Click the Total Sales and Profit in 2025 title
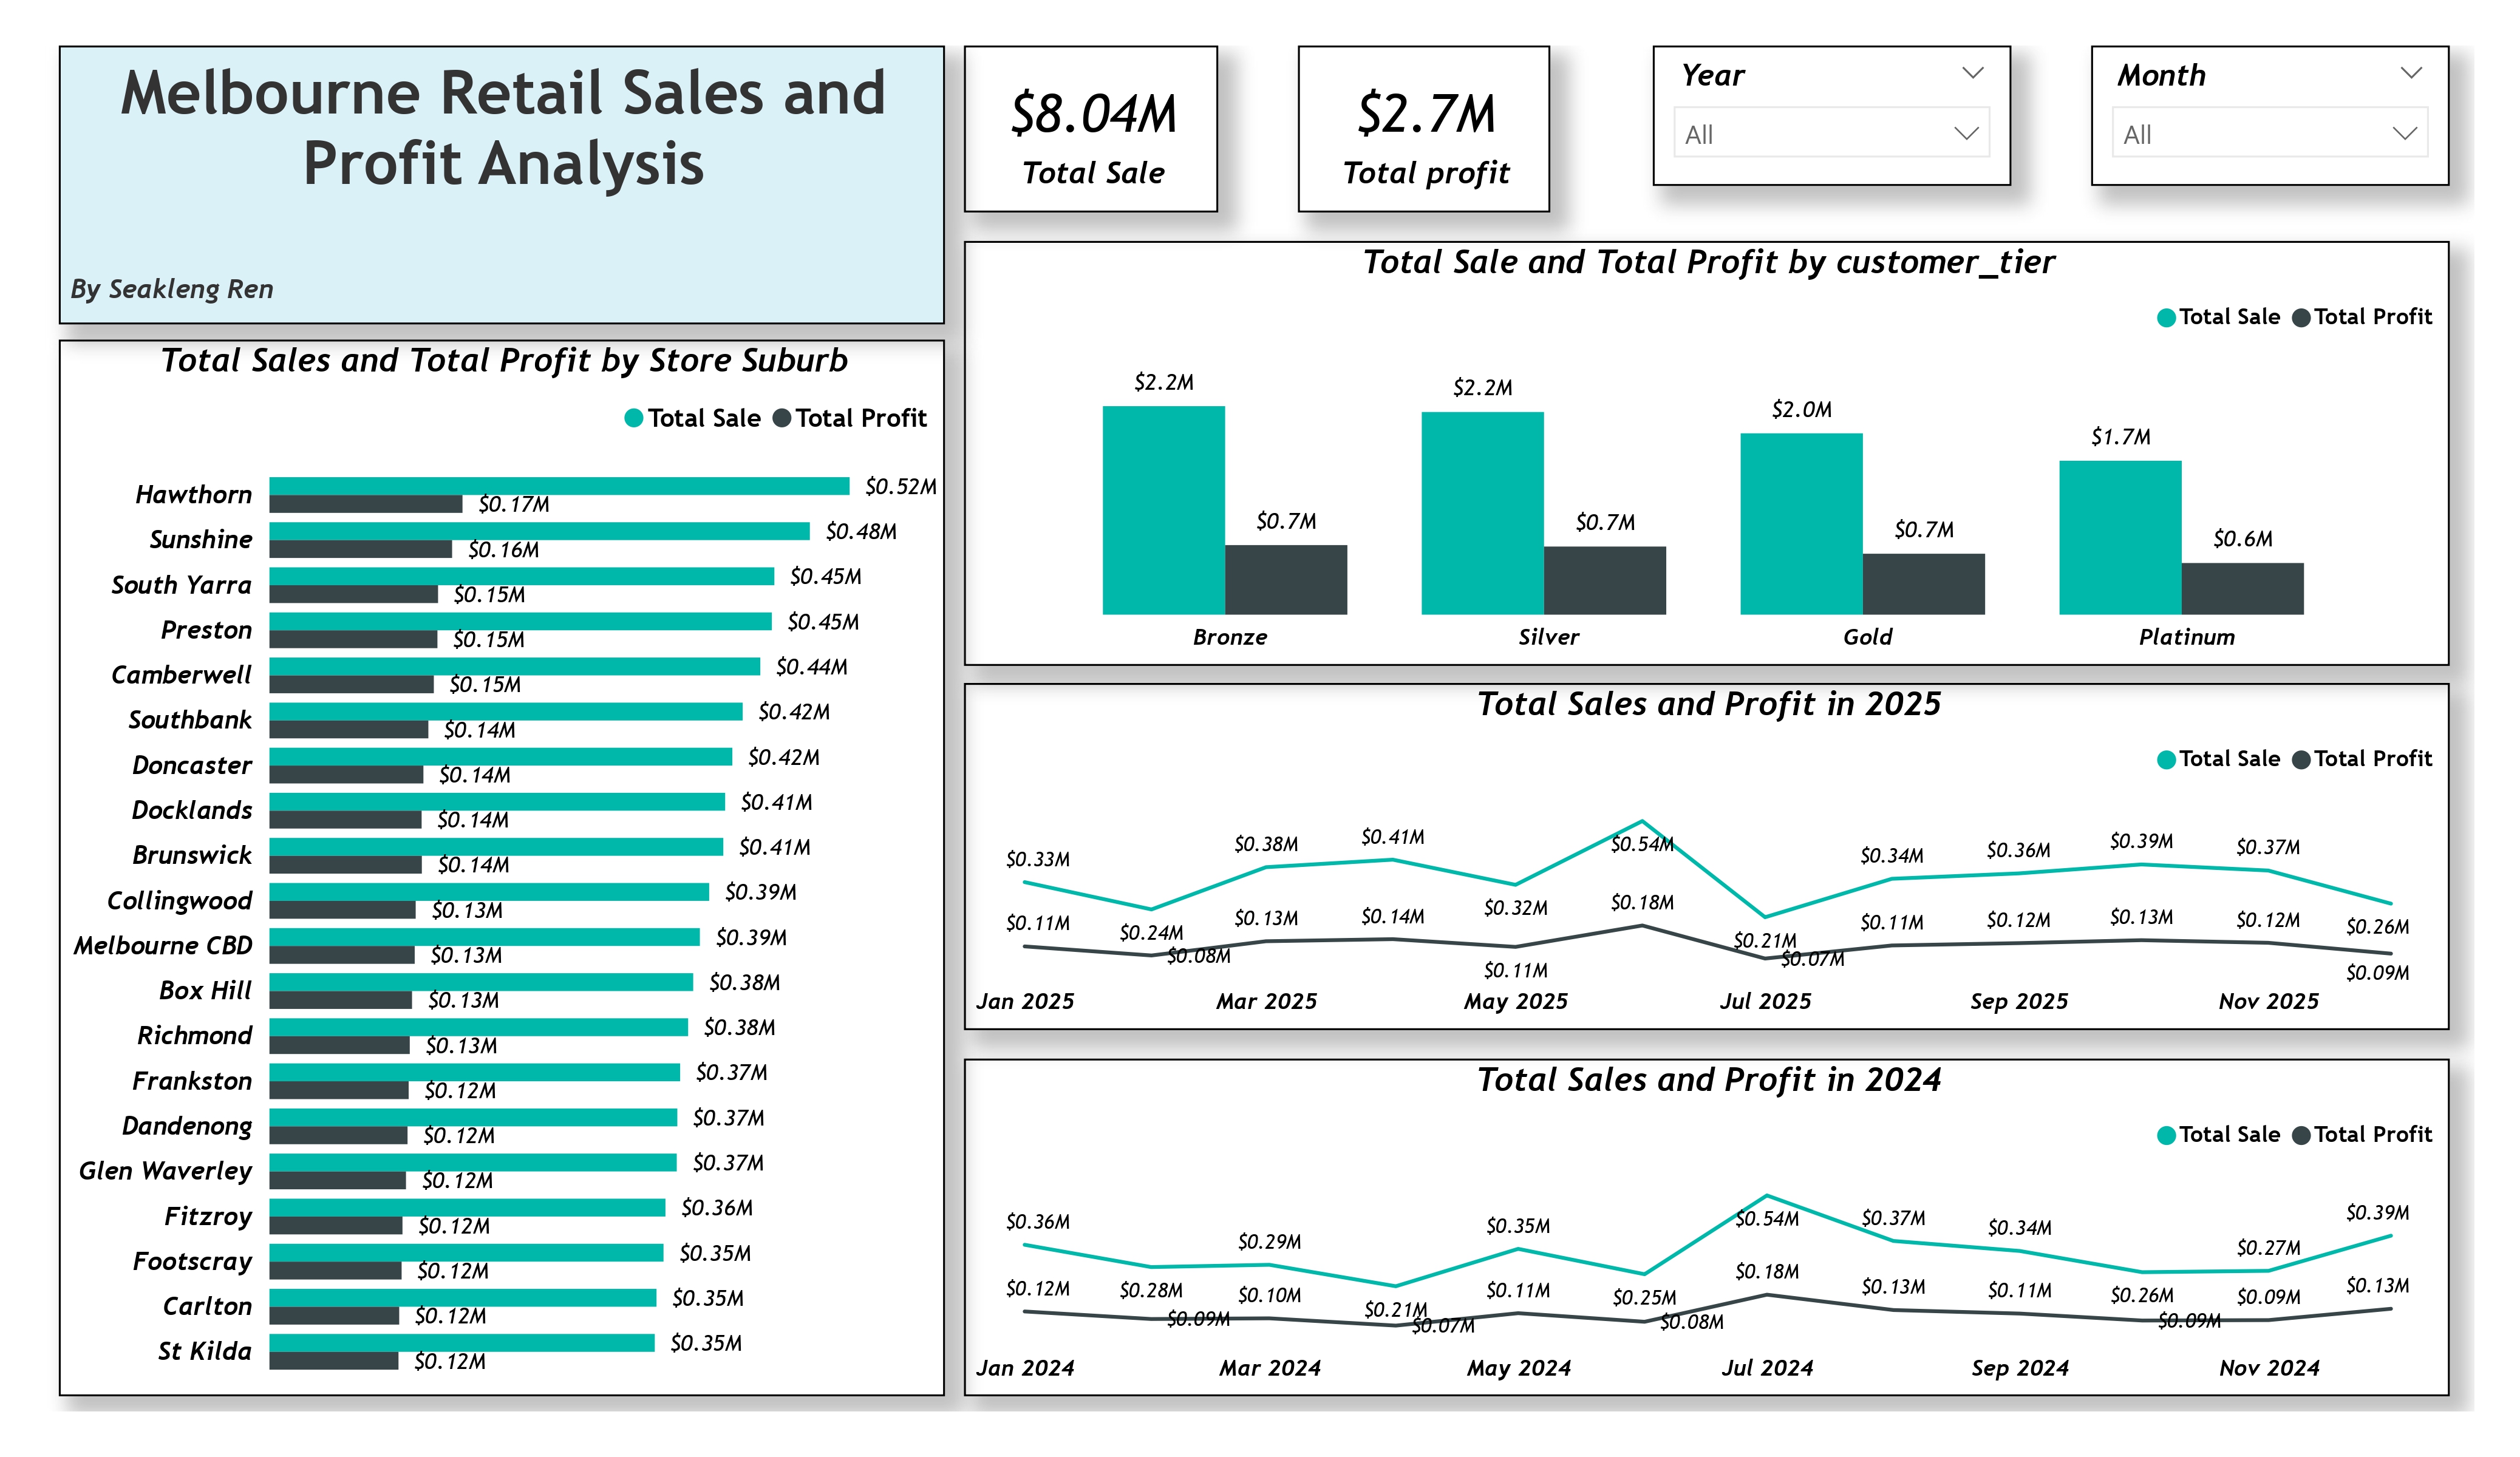 click(1708, 704)
